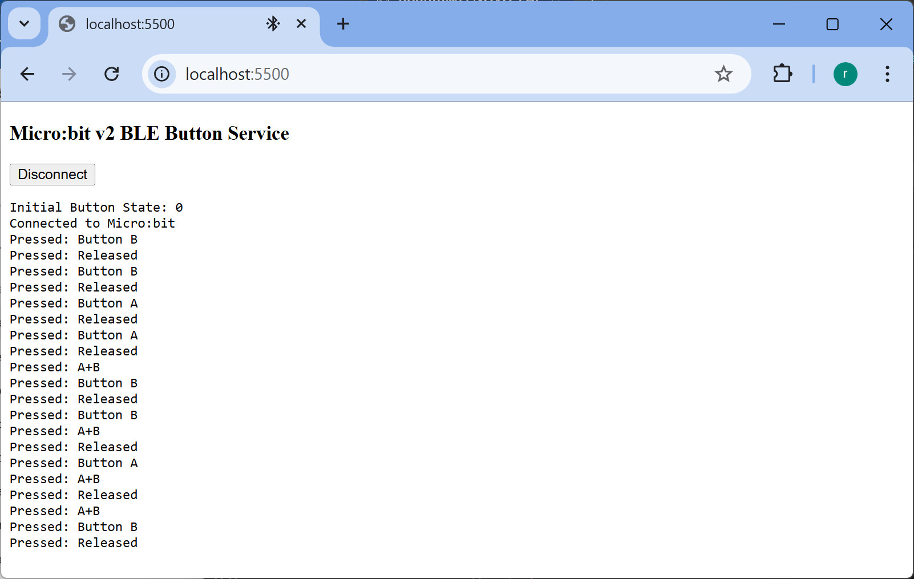Click the 'Initial Button State: 0' log line
This screenshot has height=579, width=914.
coord(96,208)
